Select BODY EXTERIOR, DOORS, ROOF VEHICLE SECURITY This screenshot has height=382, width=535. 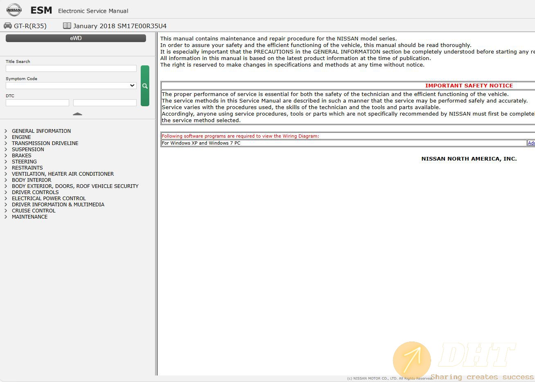tap(75, 186)
